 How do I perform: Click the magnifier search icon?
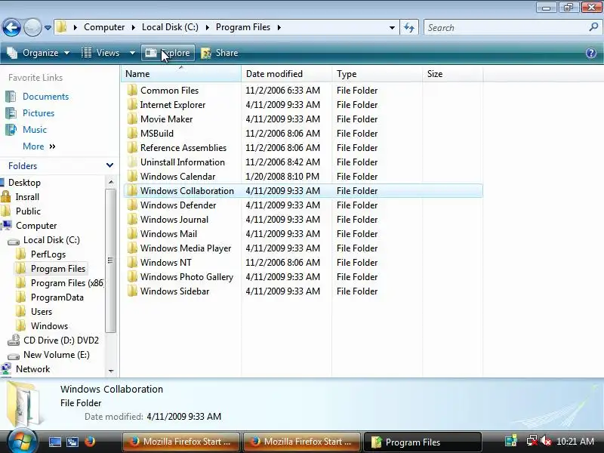(593, 27)
